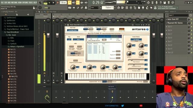The height and width of the screenshot is (108, 193).
Task: Click the stamp tool icon
Action: [x=86, y=8]
